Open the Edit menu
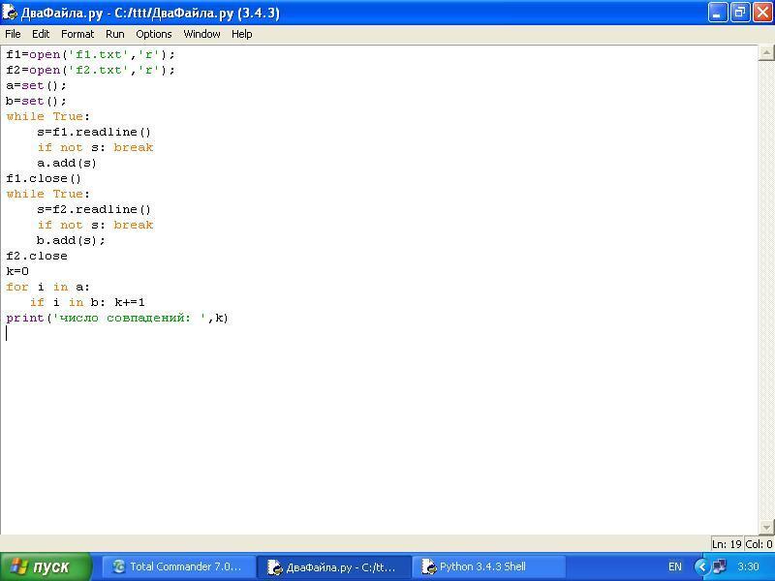 click(41, 34)
